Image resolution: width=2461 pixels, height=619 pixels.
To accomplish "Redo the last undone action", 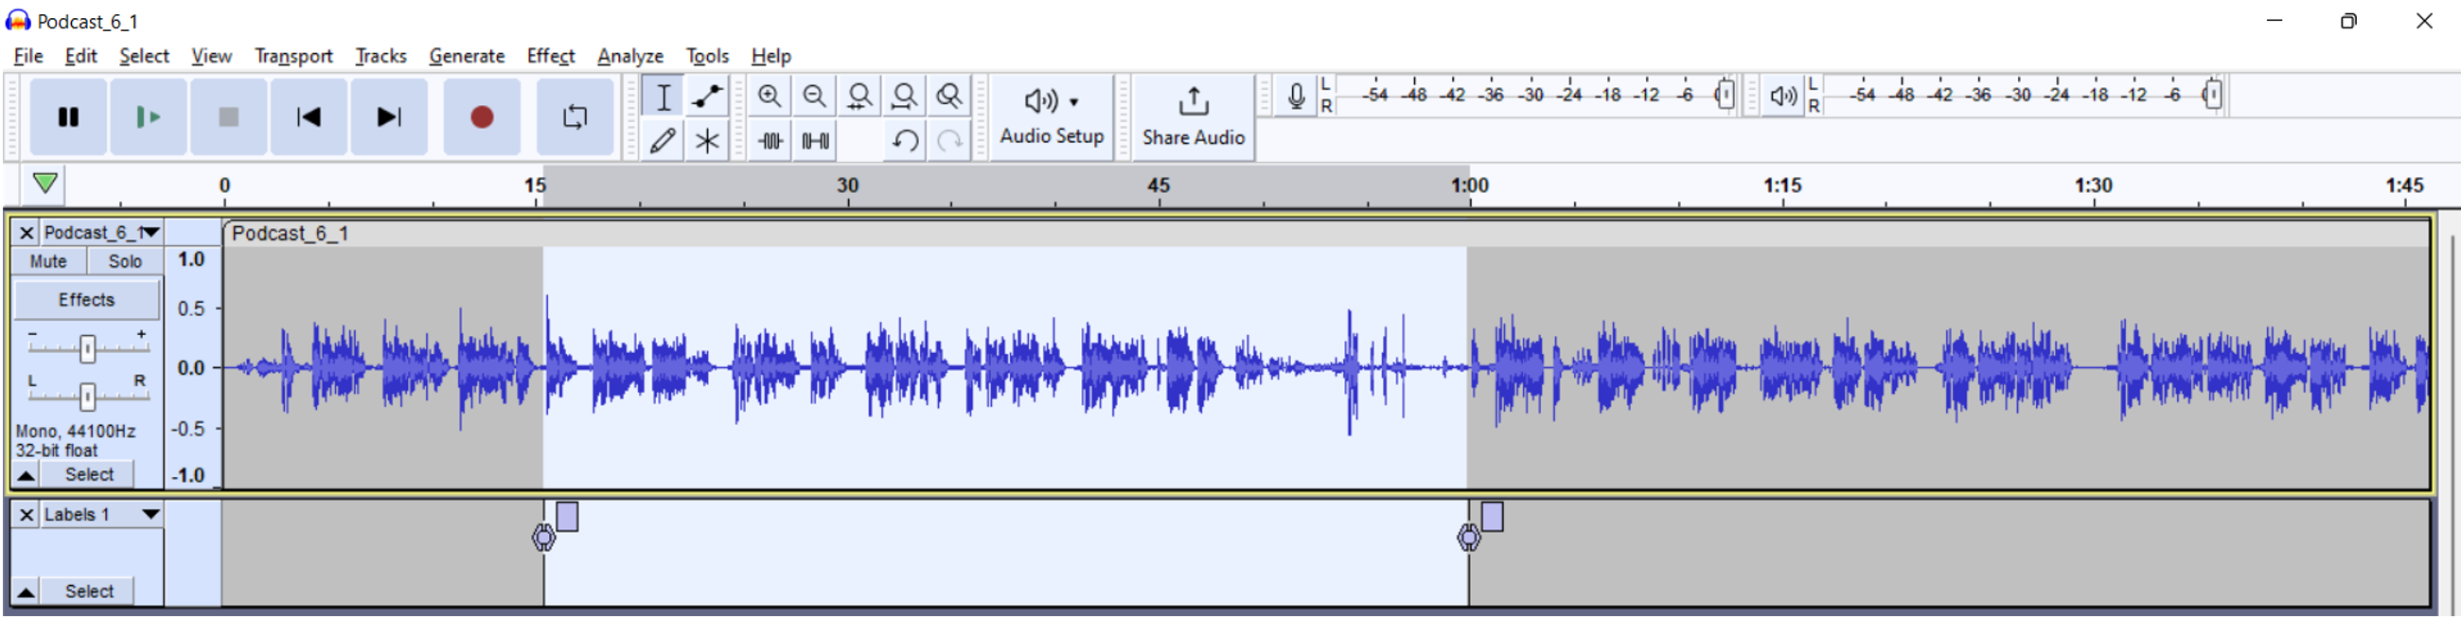I will click(949, 140).
